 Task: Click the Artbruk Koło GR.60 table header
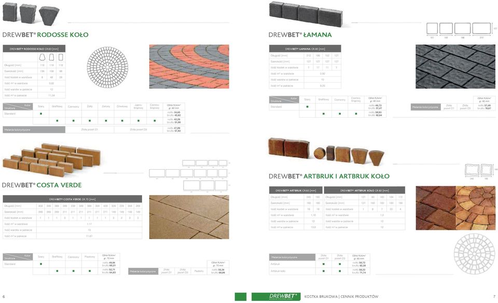(364, 190)
